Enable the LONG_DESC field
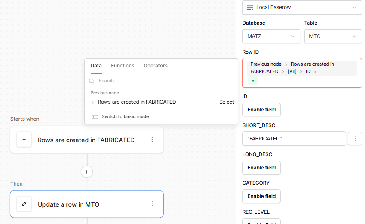Screen dimensions: 365x224 click(261, 168)
